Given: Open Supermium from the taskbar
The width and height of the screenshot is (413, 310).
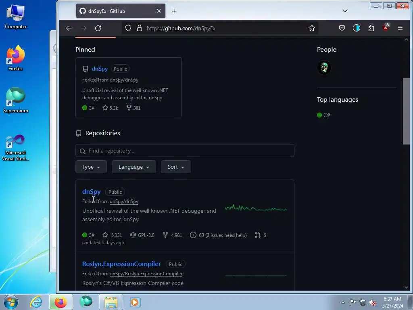Looking at the screenshot, I should click(86, 302).
